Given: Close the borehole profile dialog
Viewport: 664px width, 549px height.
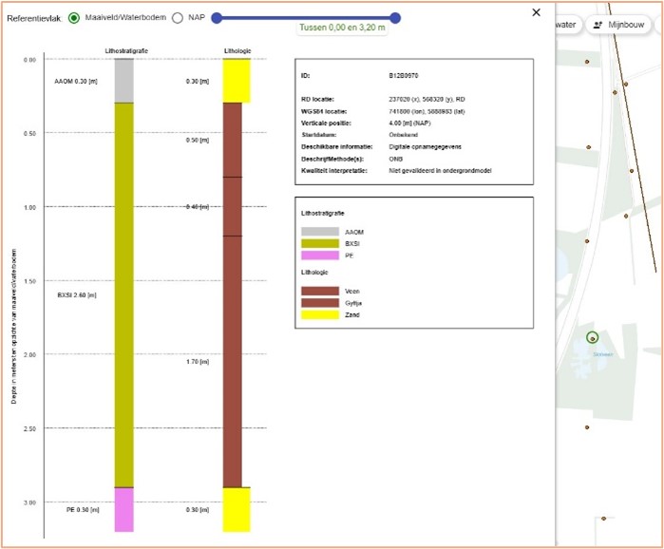Looking at the screenshot, I should click(x=536, y=12).
